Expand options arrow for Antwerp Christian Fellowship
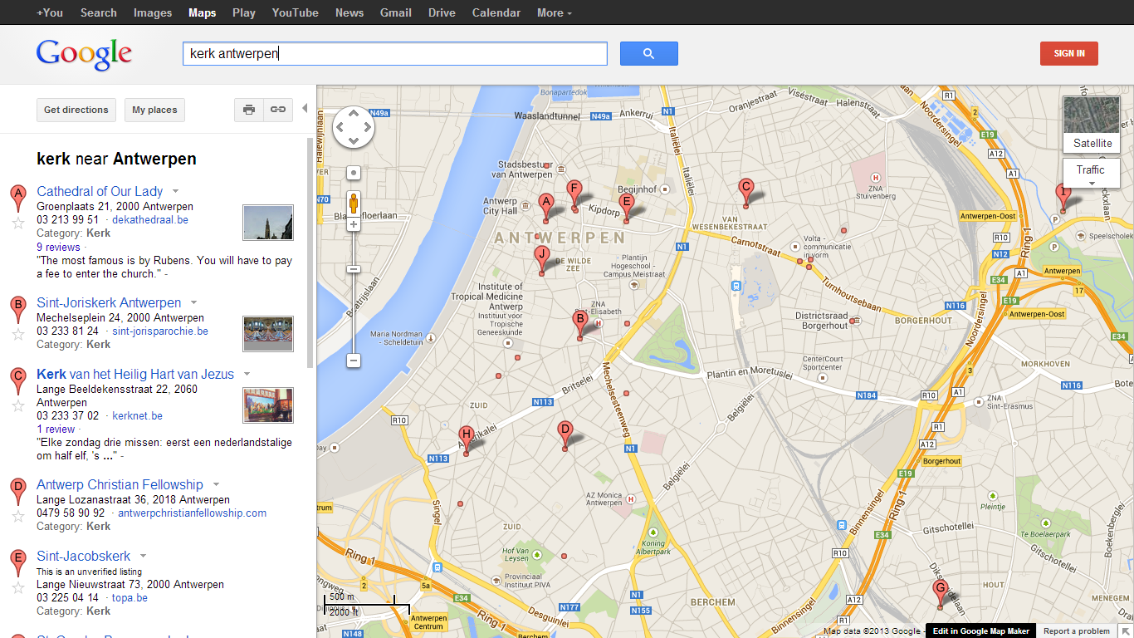Viewport: 1134px width, 638px height. pyautogui.click(x=216, y=485)
